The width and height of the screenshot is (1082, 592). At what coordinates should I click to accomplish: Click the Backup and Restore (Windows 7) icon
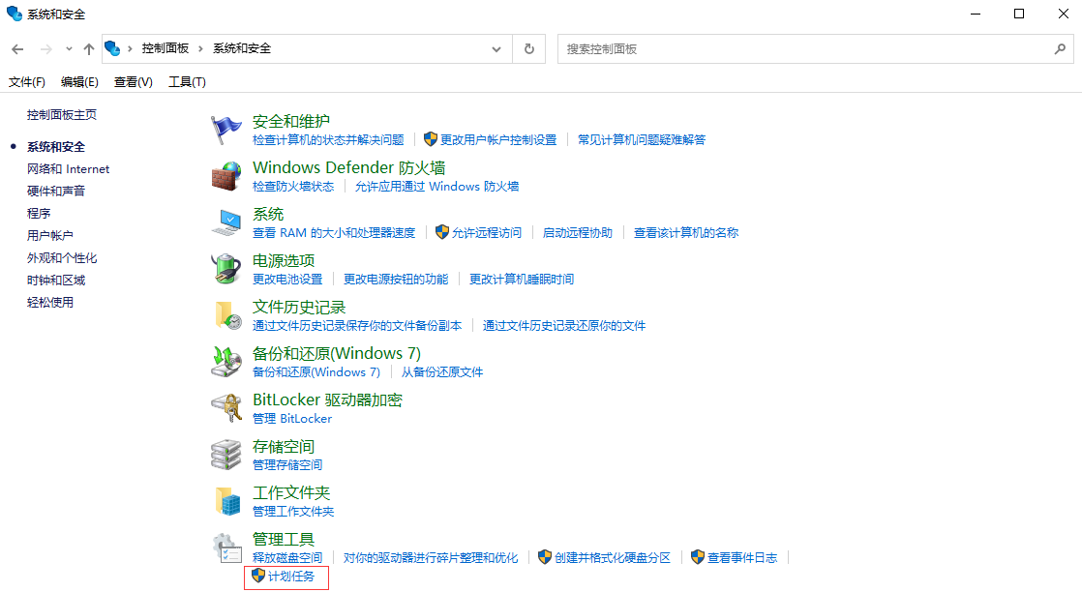[225, 362]
